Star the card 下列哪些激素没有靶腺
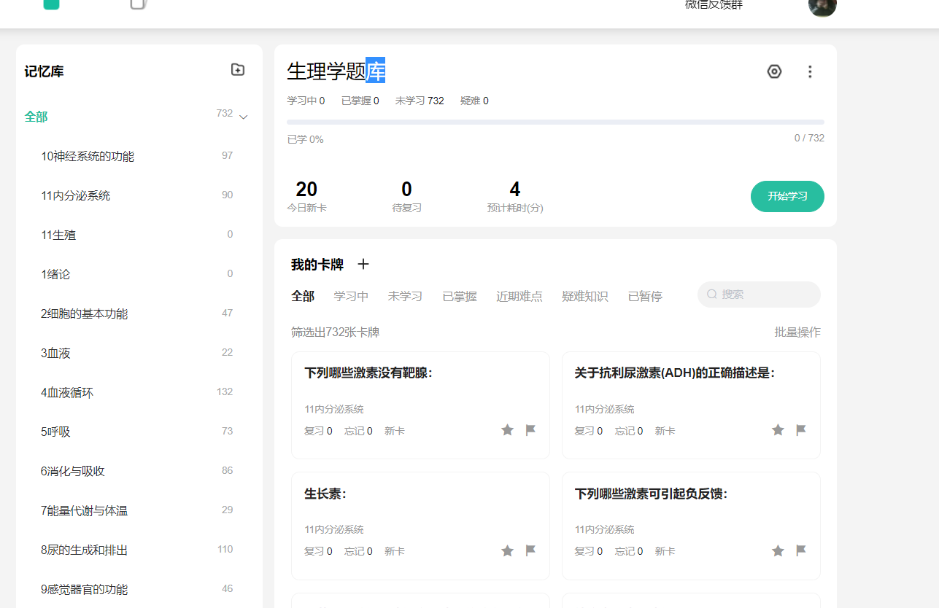Screen dimensions: 939x608 coord(507,430)
